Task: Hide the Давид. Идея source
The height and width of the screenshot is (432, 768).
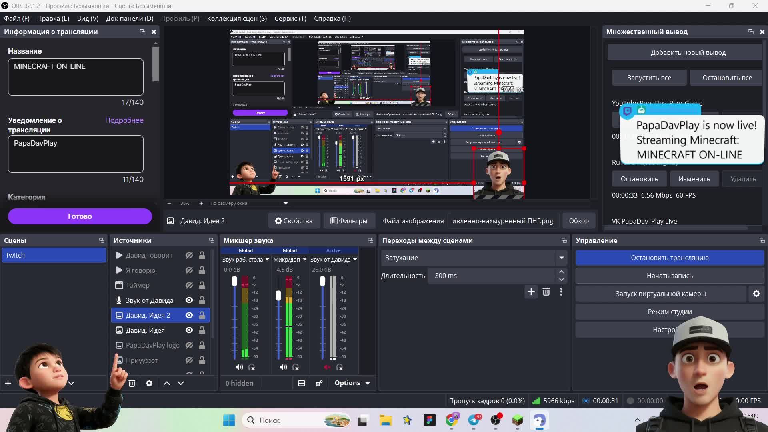Action: (189, 330)
